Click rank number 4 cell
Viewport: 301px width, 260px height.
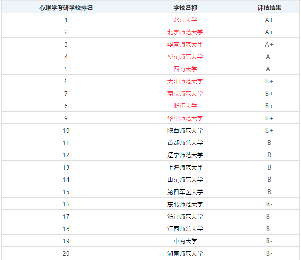click(x=66, y=57)
